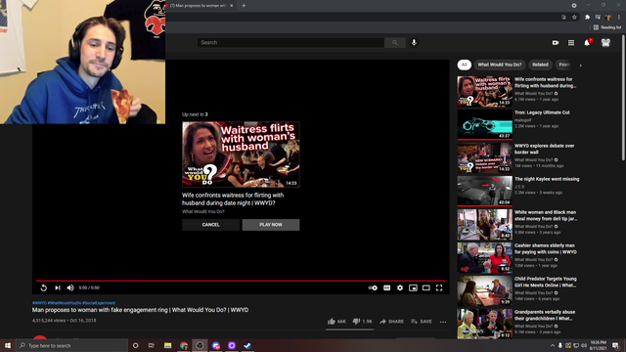Open Task View on taskbar
This screenshot has height=352, width=626.
pyautogui.click(x=152, y=345)
